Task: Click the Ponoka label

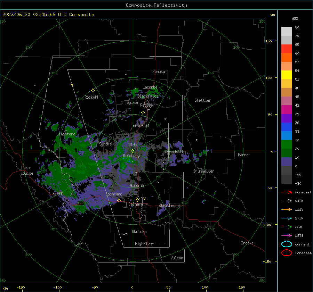Action: click(x=159, y=72)
